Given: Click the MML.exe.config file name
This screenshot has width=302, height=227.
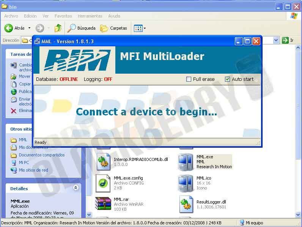Looking at the screenshot, I should pos(128,178).
